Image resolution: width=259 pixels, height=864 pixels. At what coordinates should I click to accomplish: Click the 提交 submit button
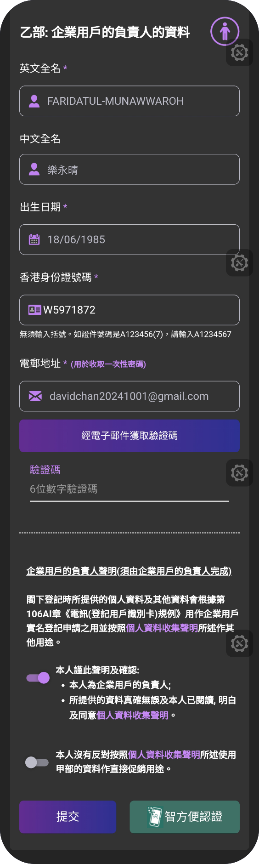[68, 817]
